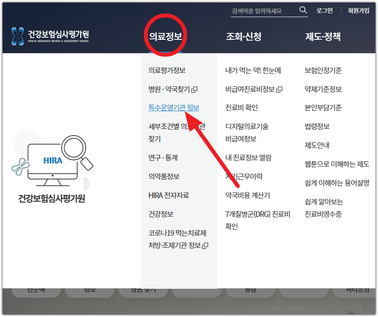Select 진료비 확인 menu item

click(x=242, y=108)
